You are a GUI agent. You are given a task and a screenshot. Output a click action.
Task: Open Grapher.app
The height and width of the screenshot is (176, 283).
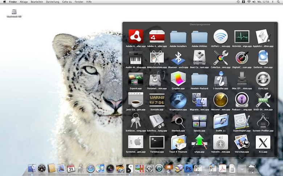178,79
